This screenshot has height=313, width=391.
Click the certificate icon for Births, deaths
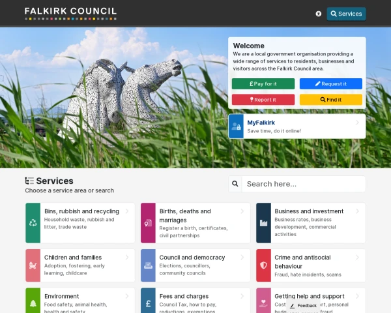point(148,223)
